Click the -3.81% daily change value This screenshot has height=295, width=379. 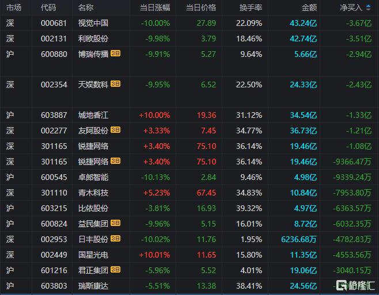[158, 208]
